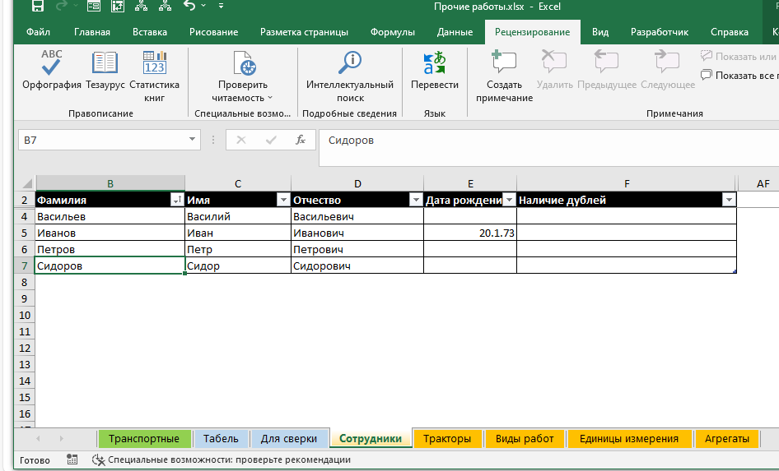Switch to the Единицы измерения sheet tab
Screen dimensions: 779x471
click(629, 438)
